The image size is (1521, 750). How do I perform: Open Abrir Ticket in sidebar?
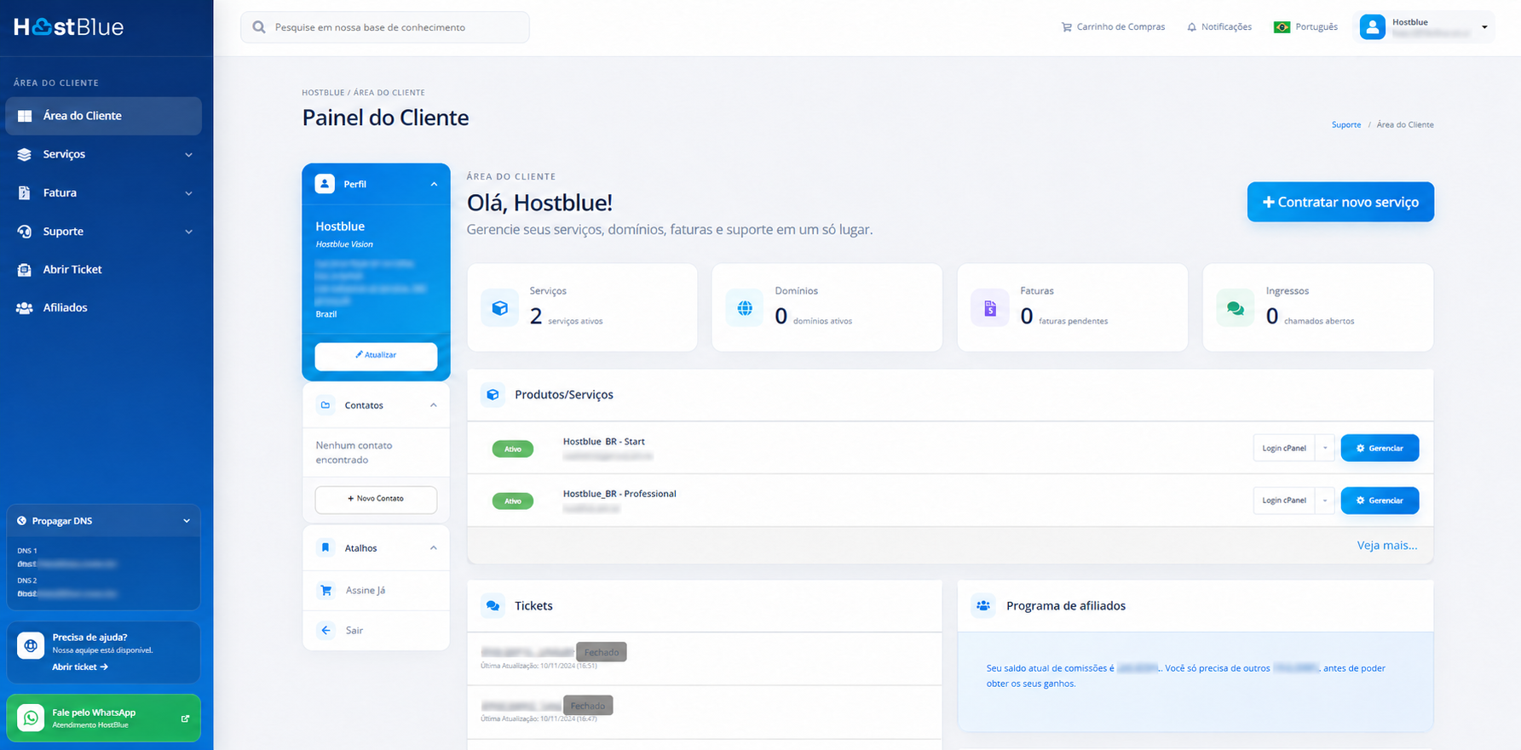click(104, 269)
